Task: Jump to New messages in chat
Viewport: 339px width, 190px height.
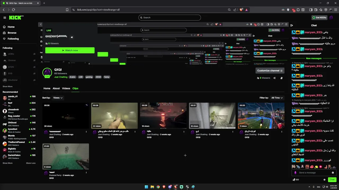Action: [x=314, y=58]
